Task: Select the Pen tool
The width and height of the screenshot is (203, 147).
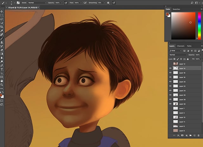Action: [x=2, y=65]
